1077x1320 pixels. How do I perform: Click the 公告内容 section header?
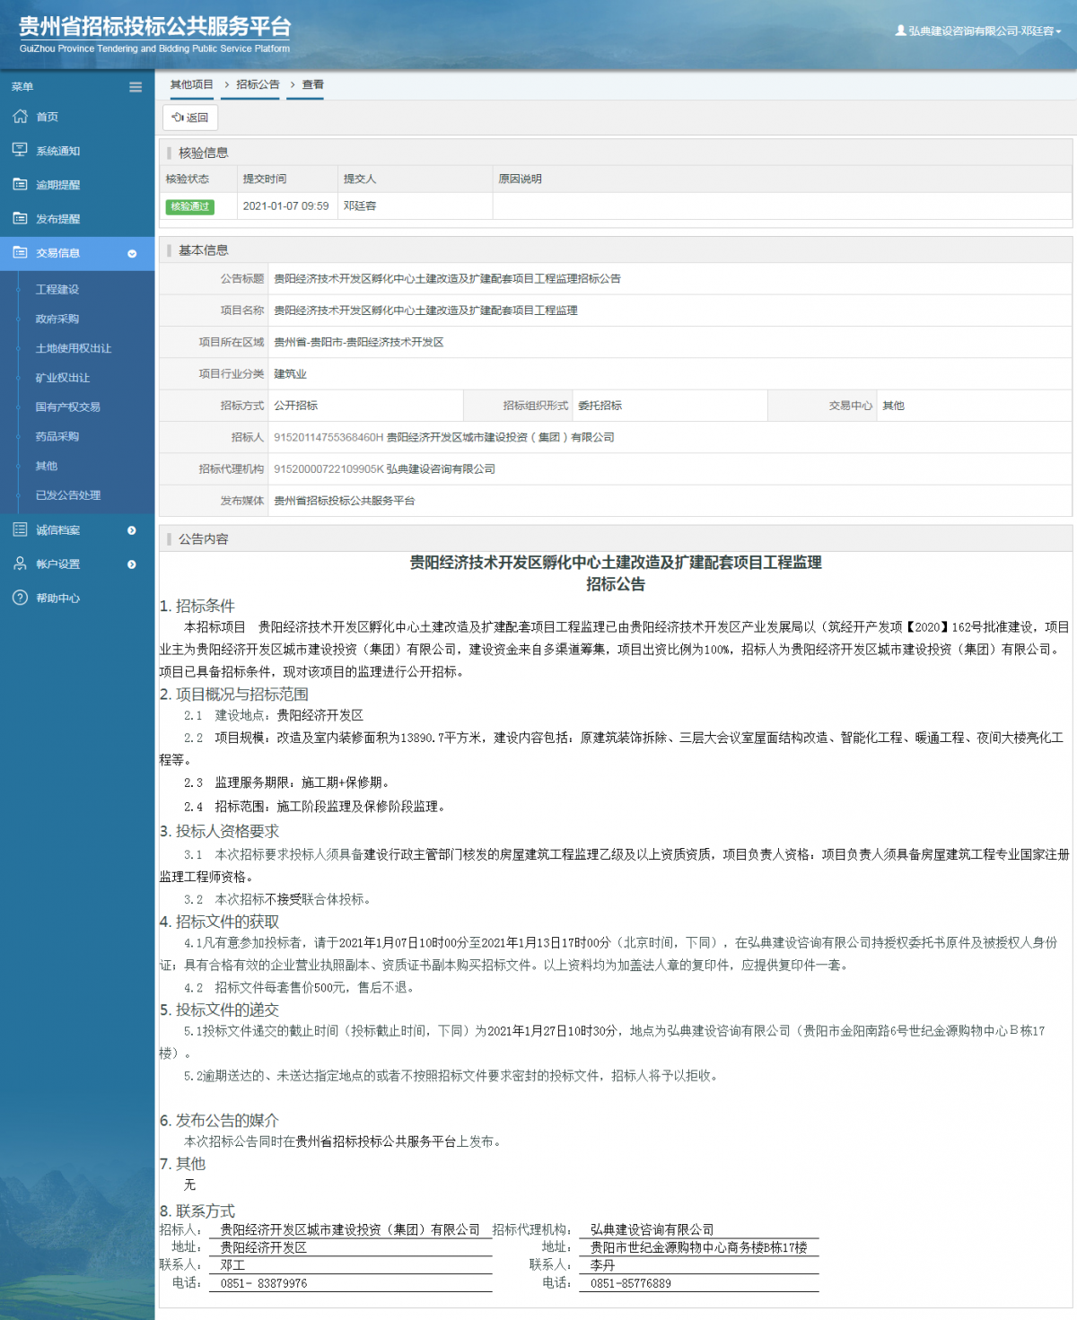[x=203, y=539]
